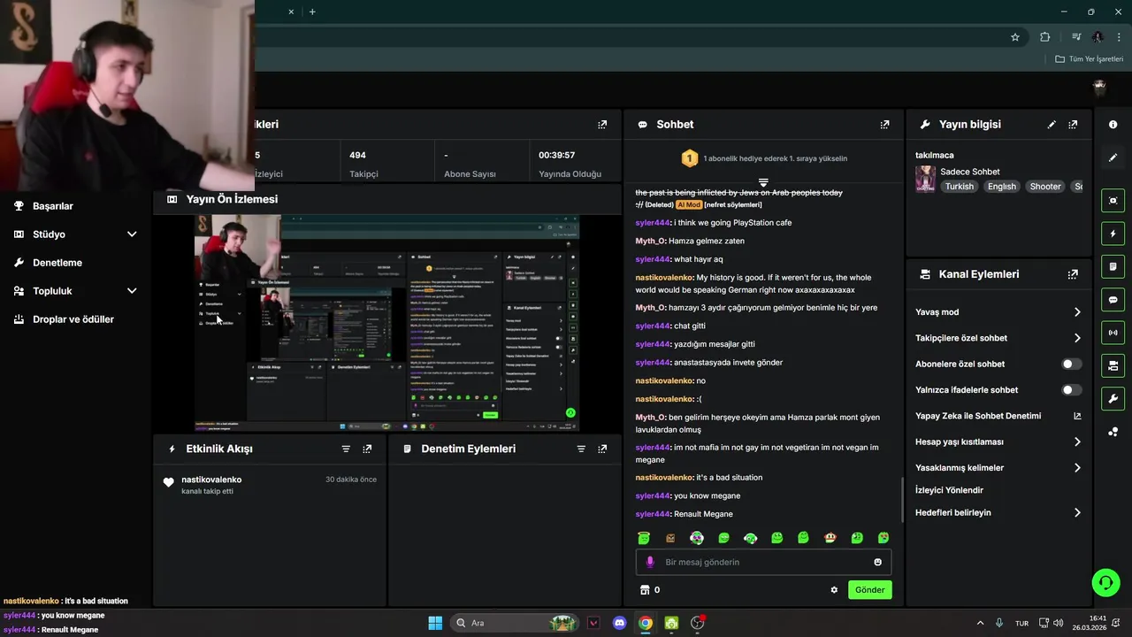Open the info icon in right sidebar

(1113, 125)
